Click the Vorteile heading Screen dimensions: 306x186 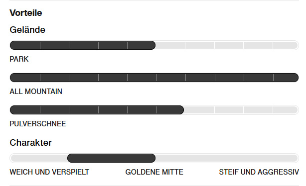point(26,13)
